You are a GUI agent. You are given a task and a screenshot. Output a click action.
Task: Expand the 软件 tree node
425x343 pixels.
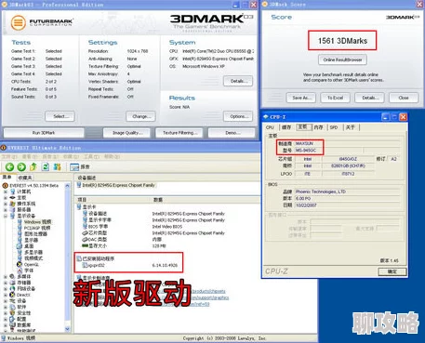pos(6,307)
